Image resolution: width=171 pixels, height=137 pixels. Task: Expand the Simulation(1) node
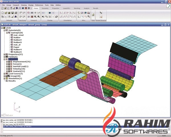pyautogui.click(x=5, y=78)
